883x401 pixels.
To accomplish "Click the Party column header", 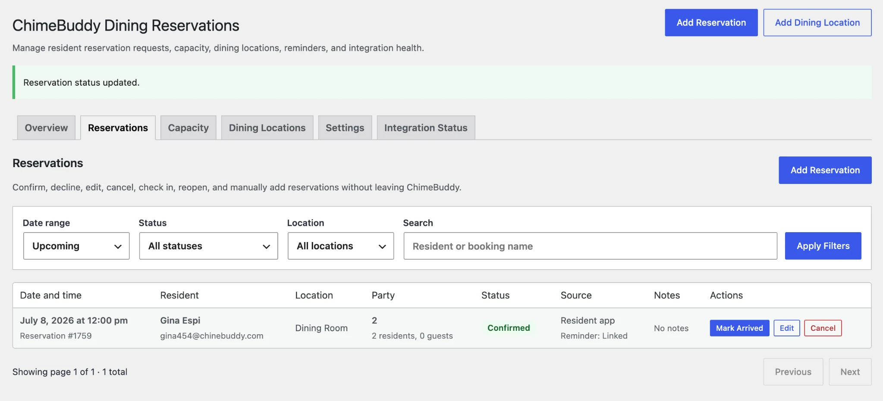I will click(x=383, y=295).
